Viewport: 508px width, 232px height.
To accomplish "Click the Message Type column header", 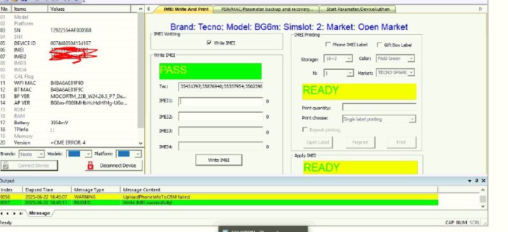I will pos(96,190).
